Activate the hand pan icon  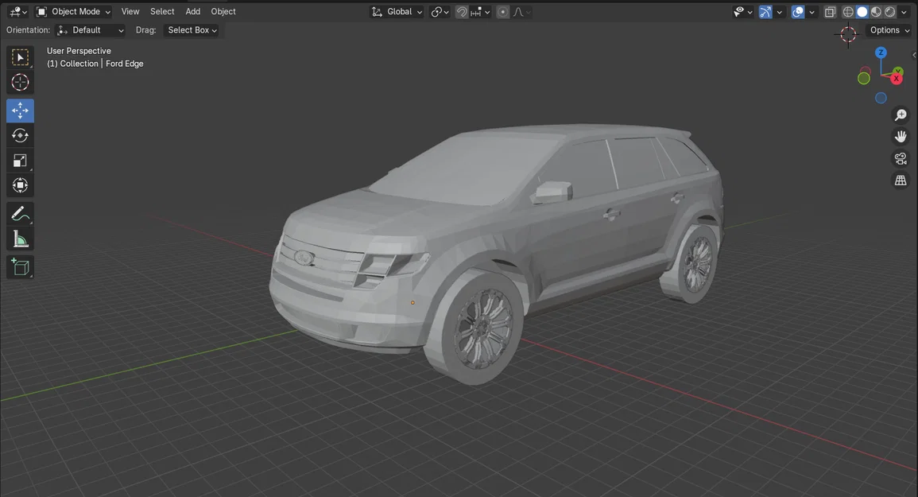click(x=901, y=136)
